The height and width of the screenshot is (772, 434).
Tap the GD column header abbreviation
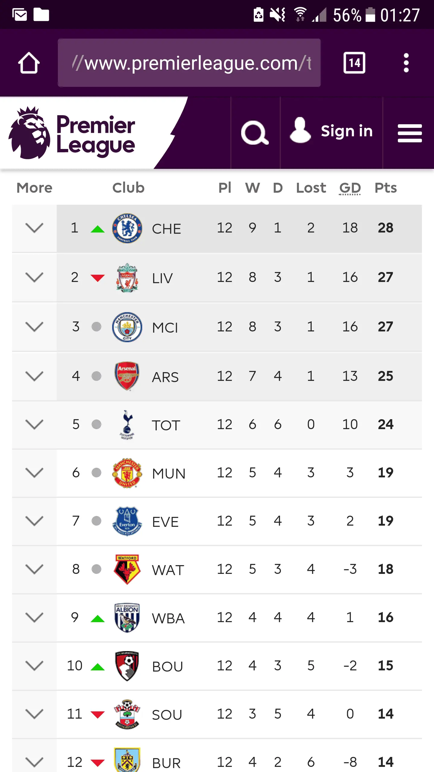pos(350,188)
